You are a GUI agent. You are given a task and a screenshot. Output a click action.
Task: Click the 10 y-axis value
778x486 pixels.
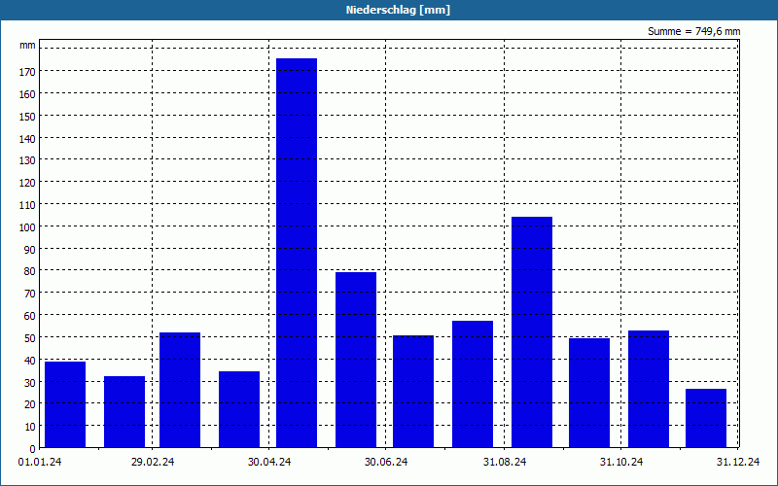pyautogui.click(x=30, y=427)
